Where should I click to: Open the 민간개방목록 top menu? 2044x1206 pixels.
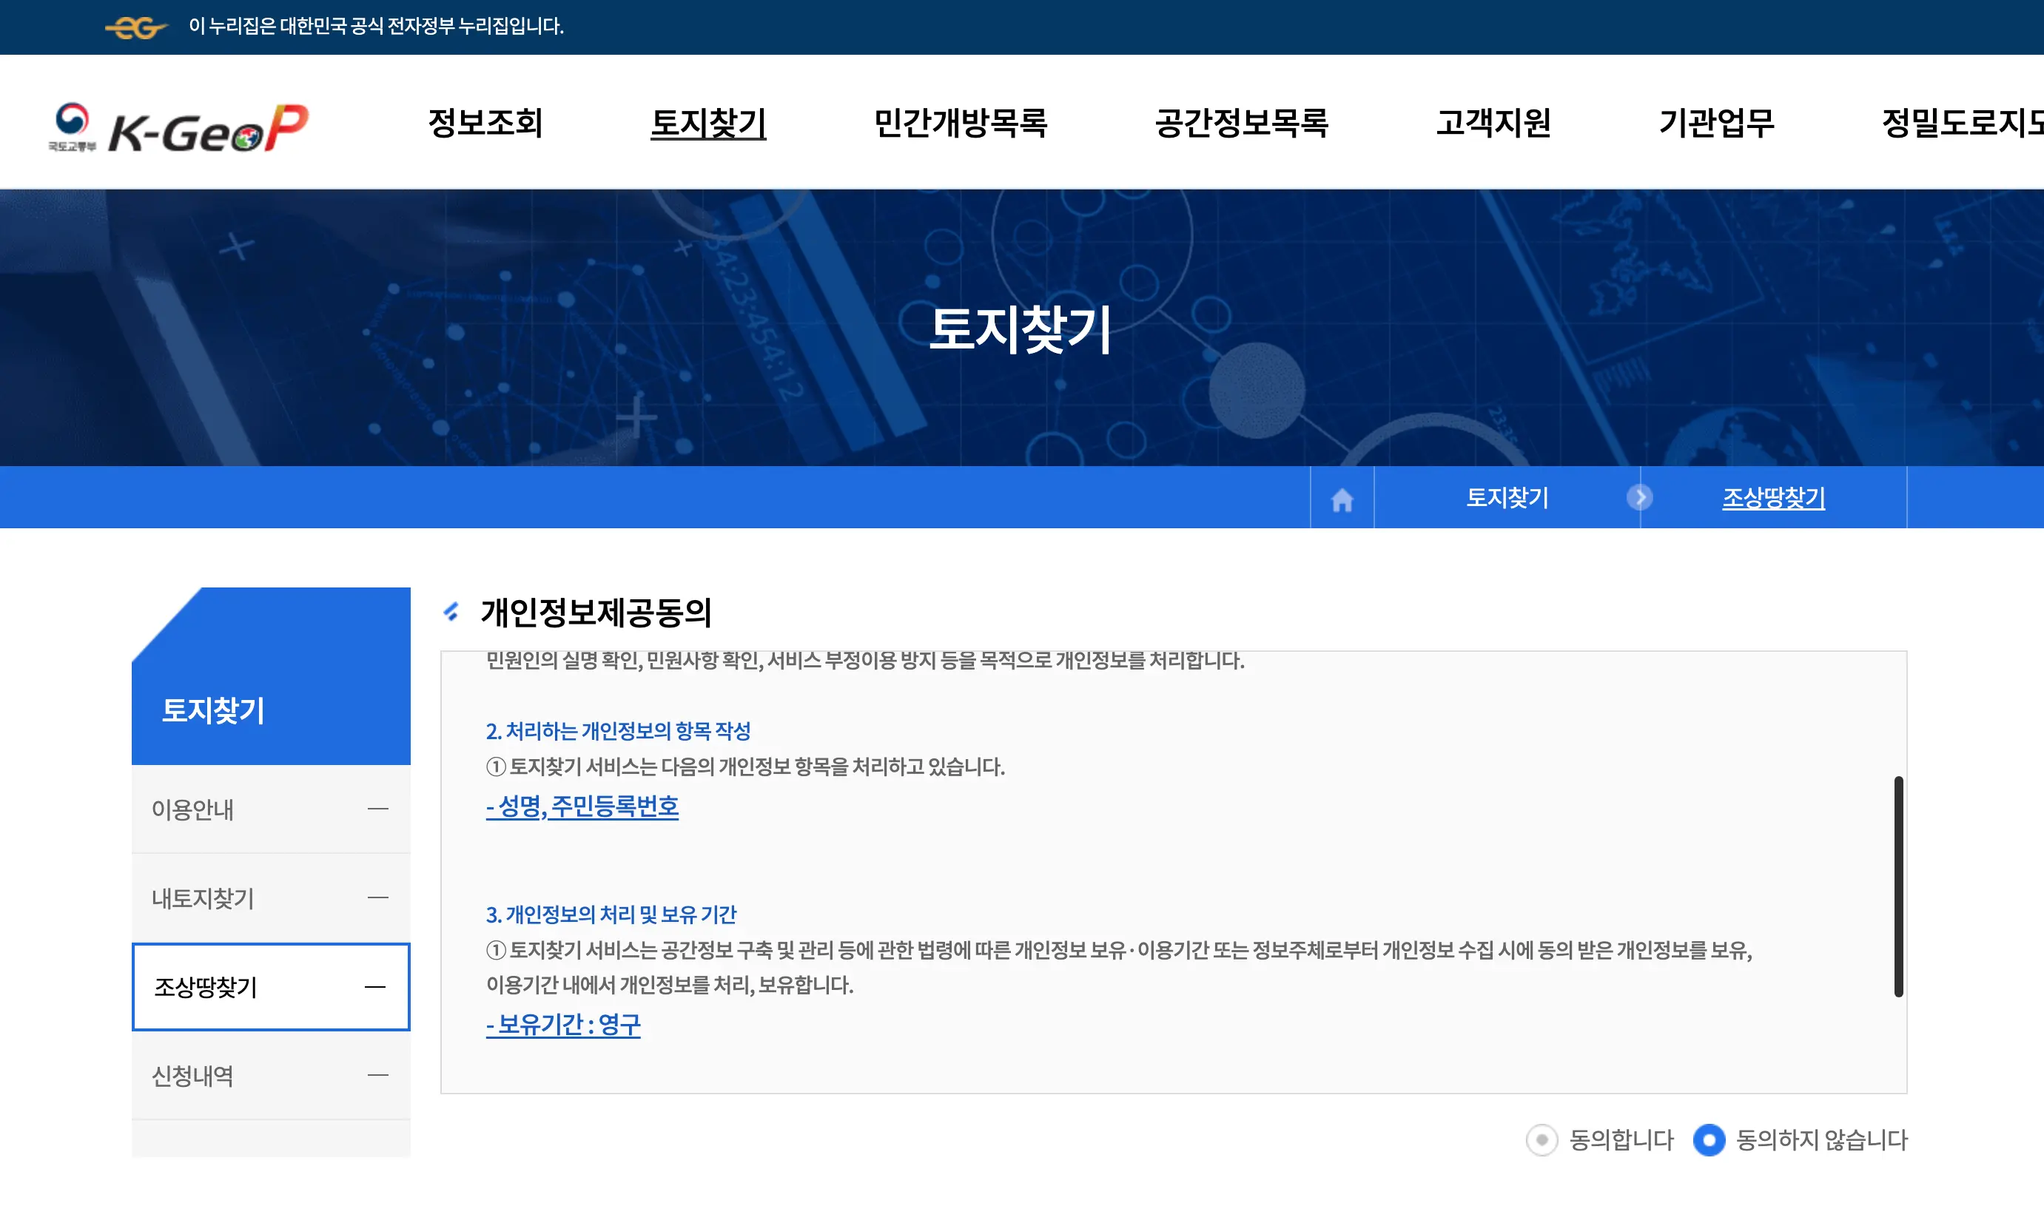coord(960,124)
